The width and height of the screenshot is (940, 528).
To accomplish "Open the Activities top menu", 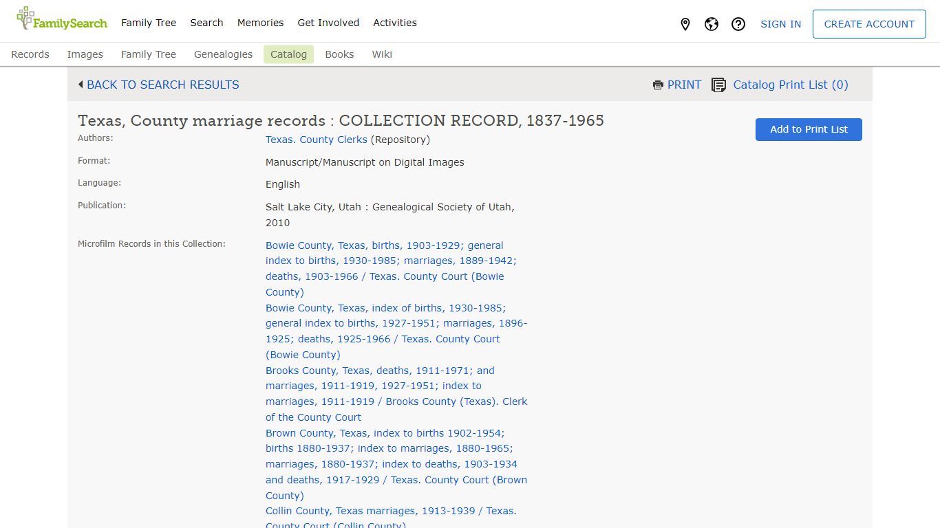I will pos(395,23).
